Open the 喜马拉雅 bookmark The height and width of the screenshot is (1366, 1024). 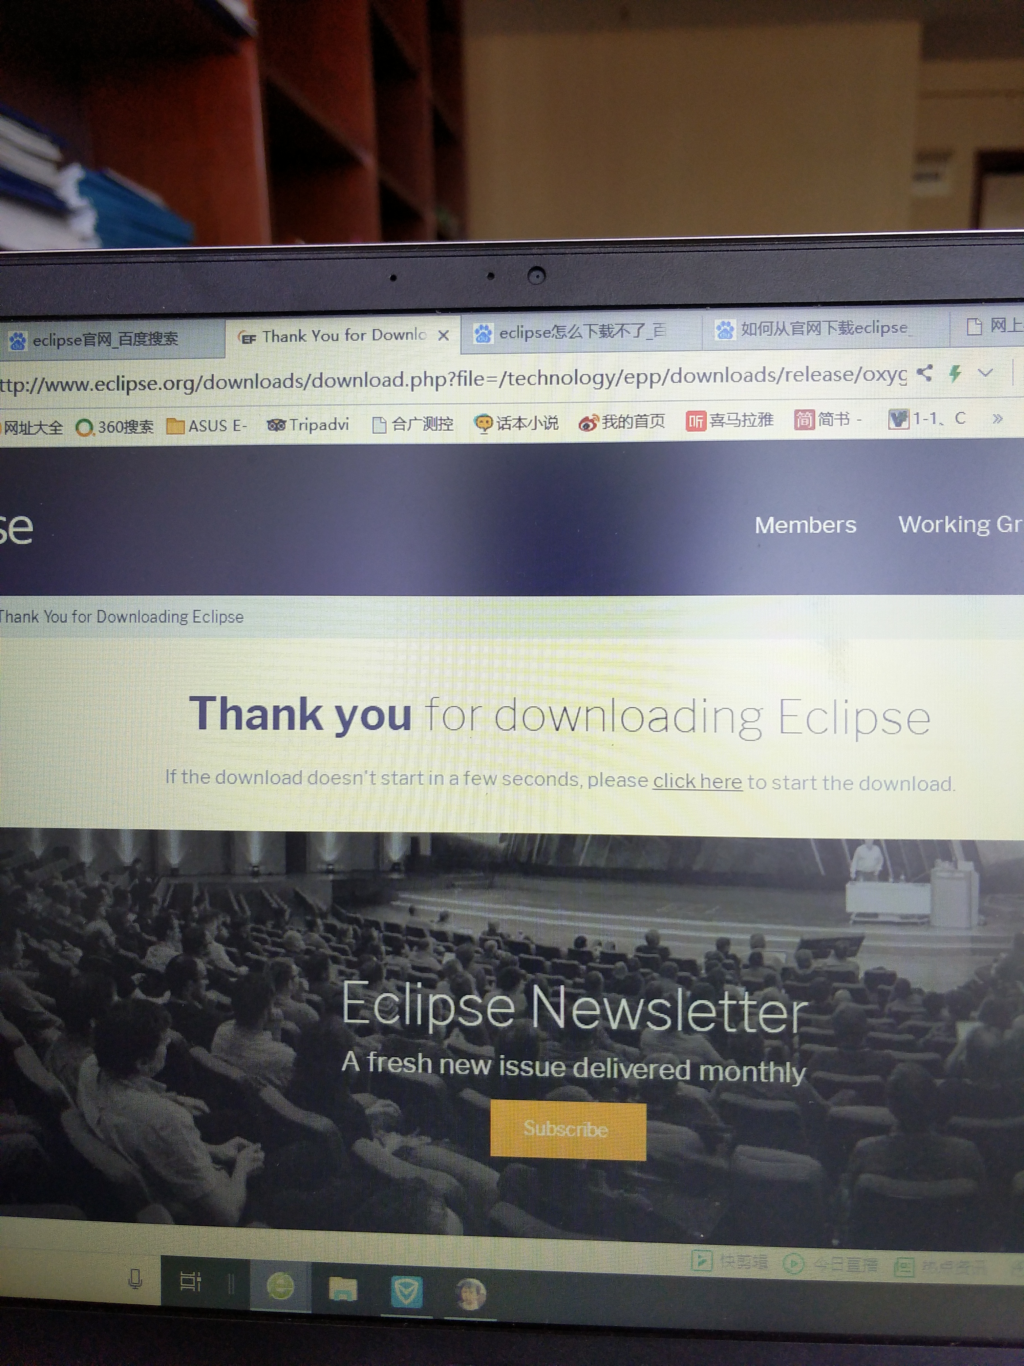click(x=730, y=420)
